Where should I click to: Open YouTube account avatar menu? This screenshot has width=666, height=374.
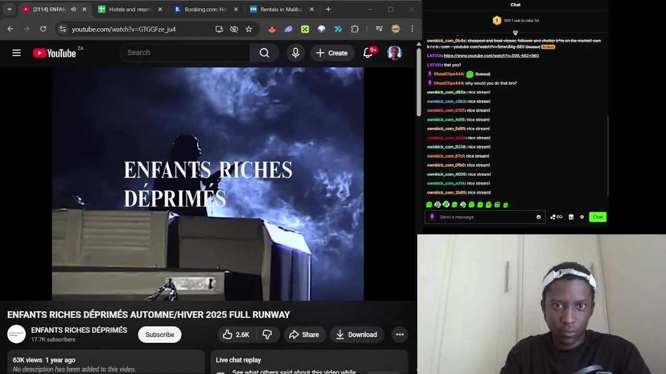coord(394,52)
